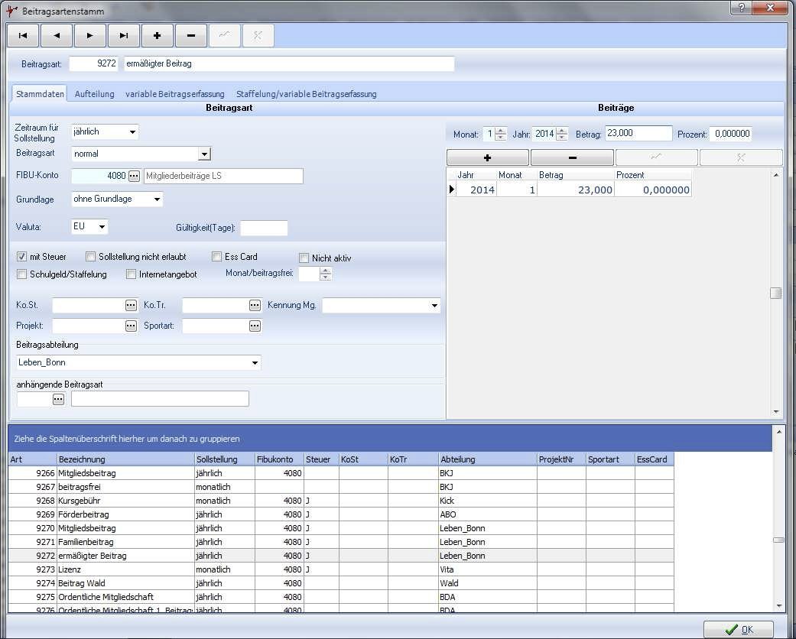This screenshot has height=639, width=796.
Task: Switch to the Aufteilung tab
Action: tap(94, 94)
